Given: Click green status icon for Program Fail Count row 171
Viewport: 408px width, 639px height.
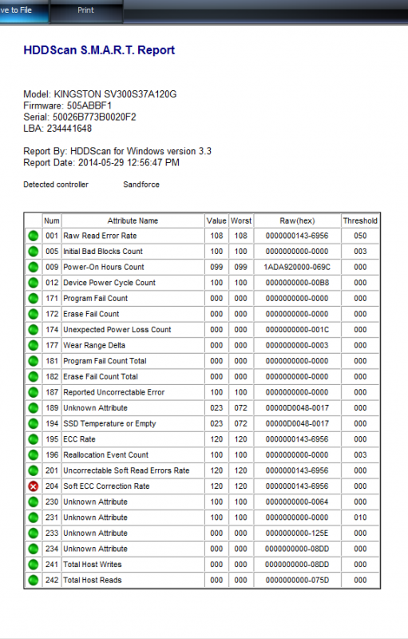Looking at the screenshot, I should pyautogui.click(x=34, y=298).
